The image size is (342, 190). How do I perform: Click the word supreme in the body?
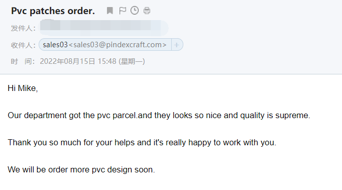(x=292, y=116)
